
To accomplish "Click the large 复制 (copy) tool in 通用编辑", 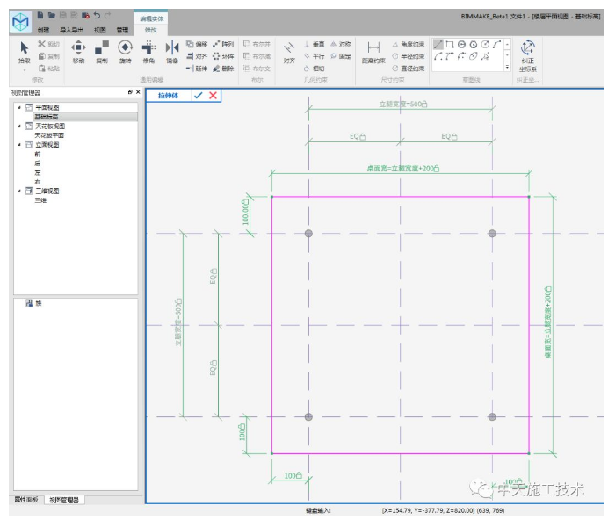I will pyautogui.click(x=102, y=52).
